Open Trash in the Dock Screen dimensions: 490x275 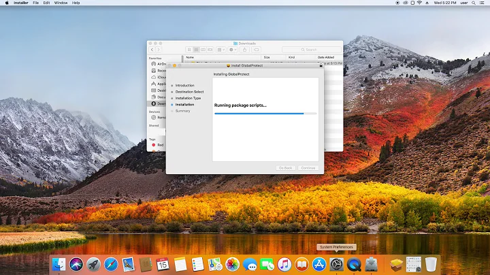click(431, 265)
